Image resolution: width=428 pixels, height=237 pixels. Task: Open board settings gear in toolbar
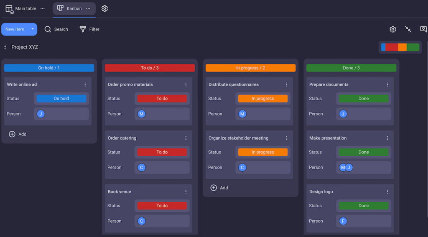[392, 29]
